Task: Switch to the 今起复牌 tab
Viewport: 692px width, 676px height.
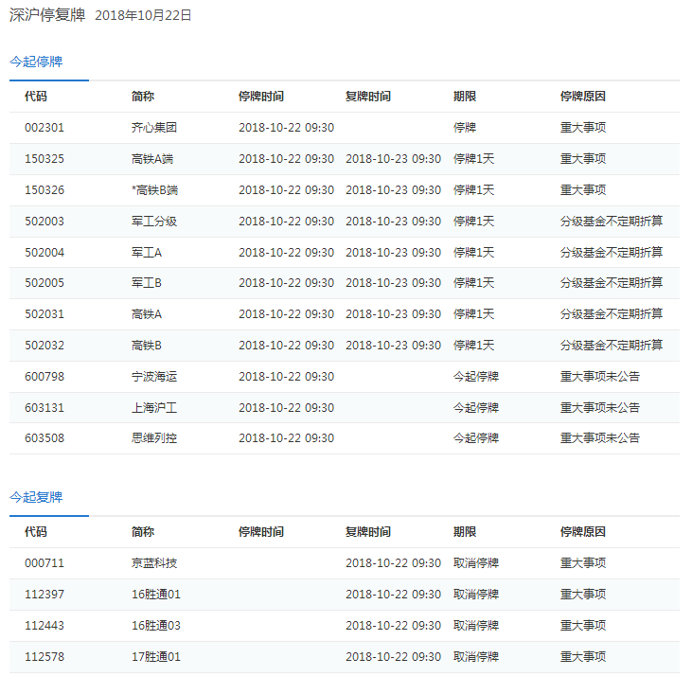Action: pyautogui.click(x=36, y=497)
